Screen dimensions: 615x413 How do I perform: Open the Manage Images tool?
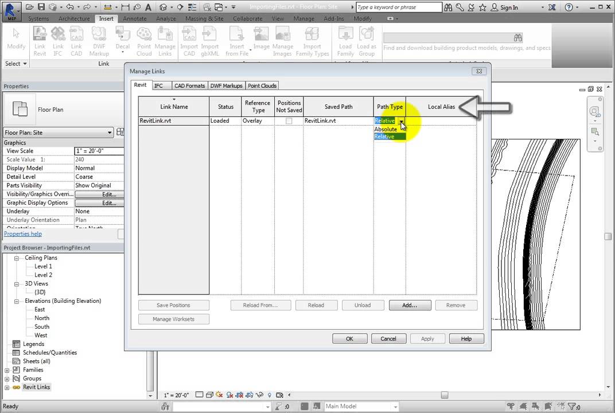tap(282, 41)
